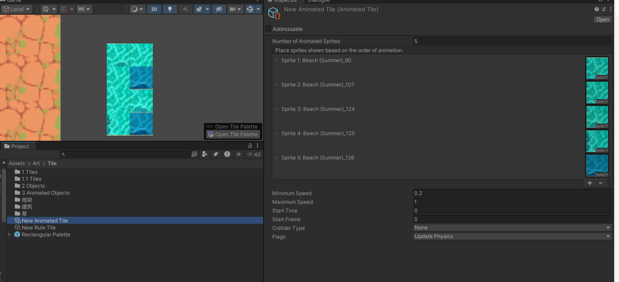The width and height of the screenshot is (619, 282).
Task: Open the Inspector asset's three-dot menu
Action: pyautogui.click(x=610, y=9)
